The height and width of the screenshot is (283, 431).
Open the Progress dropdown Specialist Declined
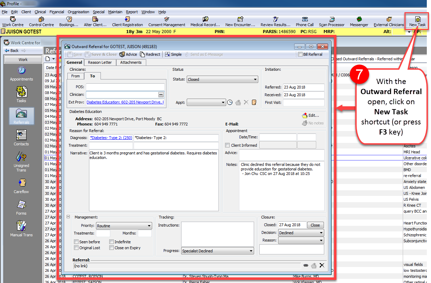[x=217, y=251]
